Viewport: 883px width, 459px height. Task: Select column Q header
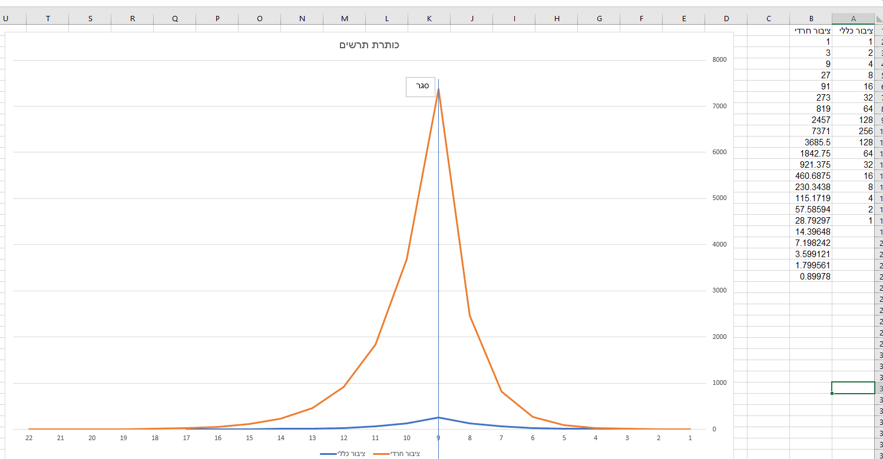coord(175,18)
